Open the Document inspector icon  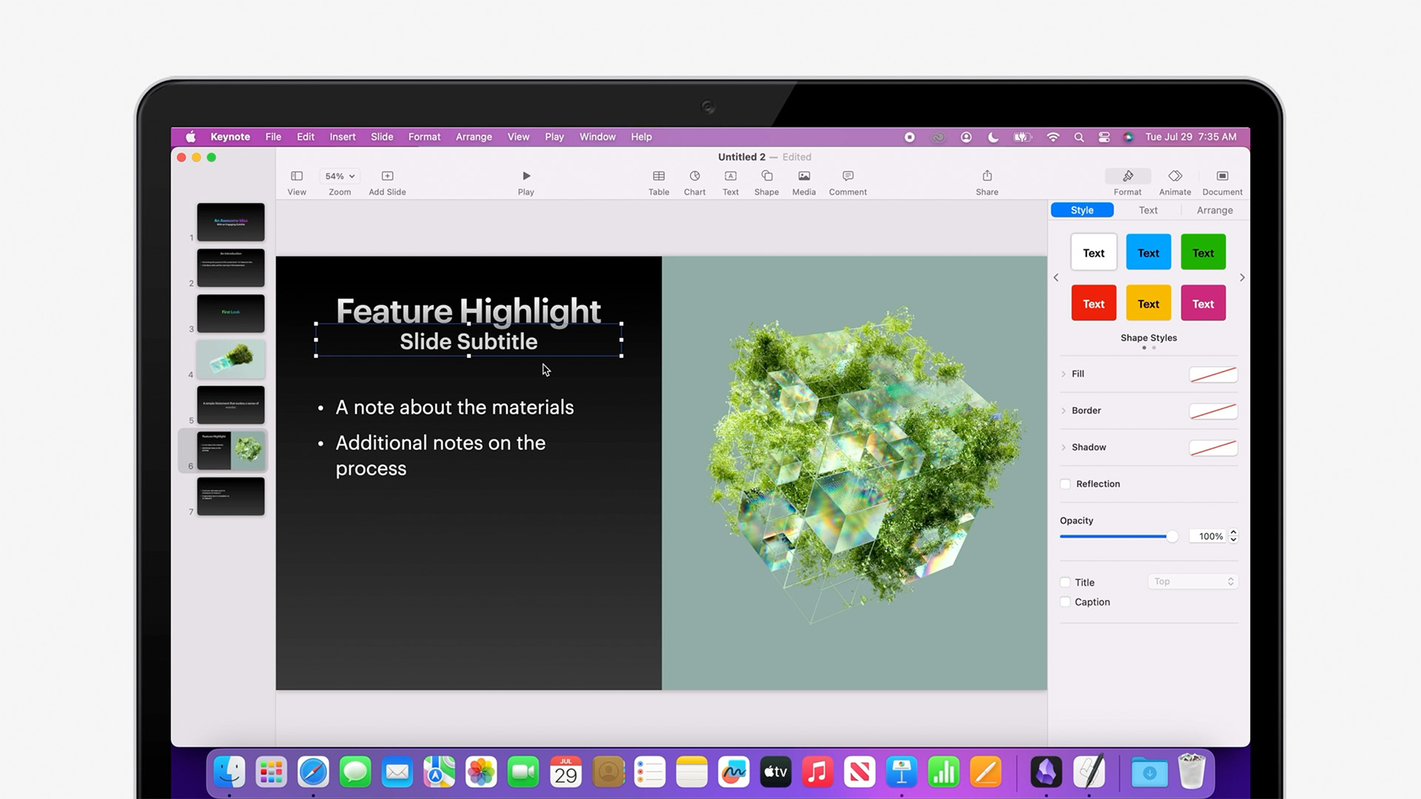click(x=1222, y=176)
